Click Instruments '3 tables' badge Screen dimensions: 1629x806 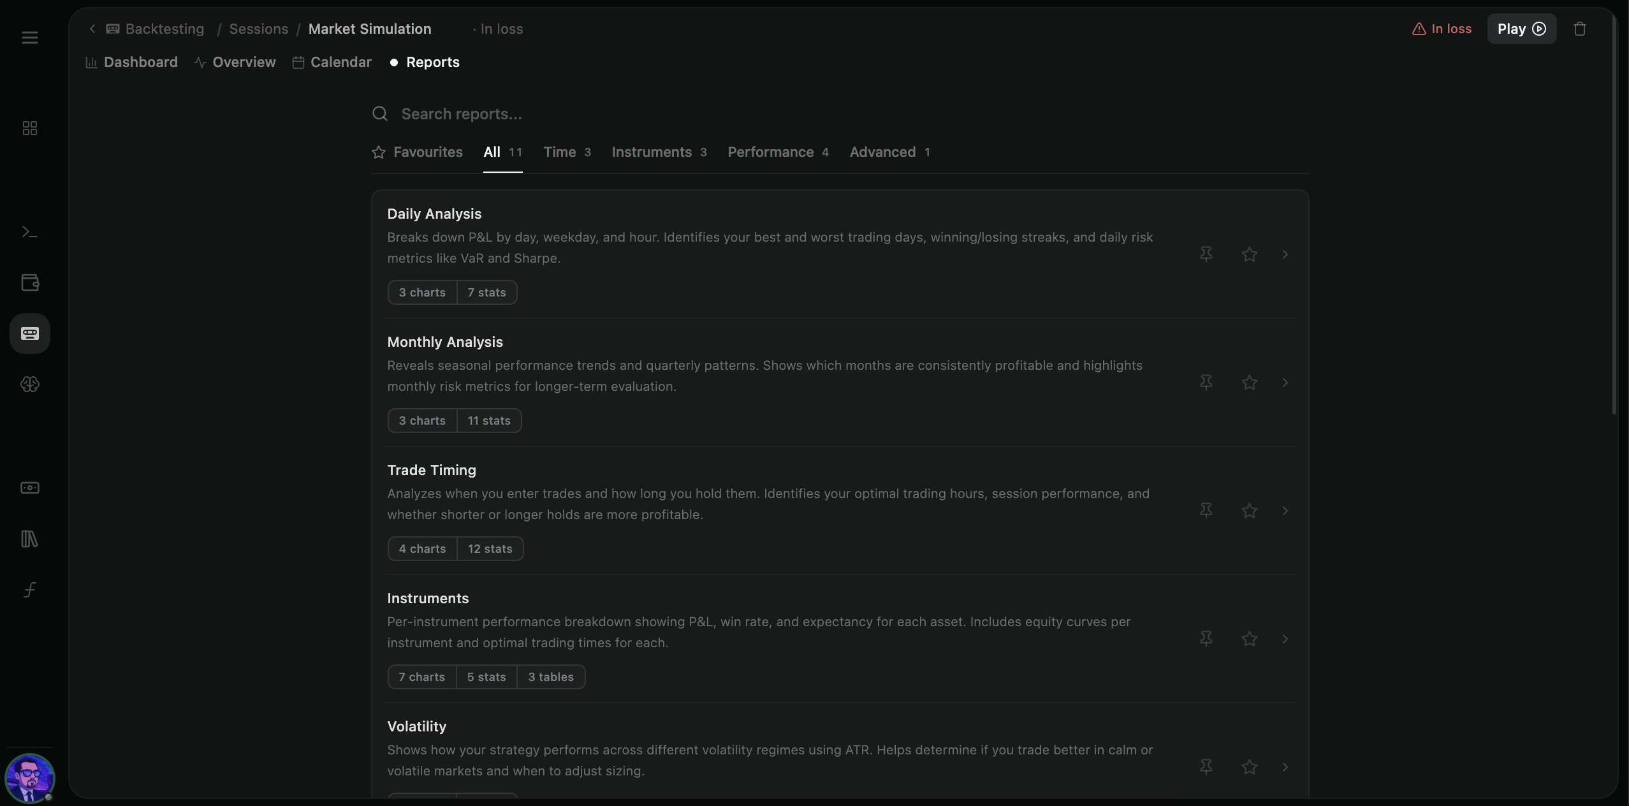click(x=551, y=677)
